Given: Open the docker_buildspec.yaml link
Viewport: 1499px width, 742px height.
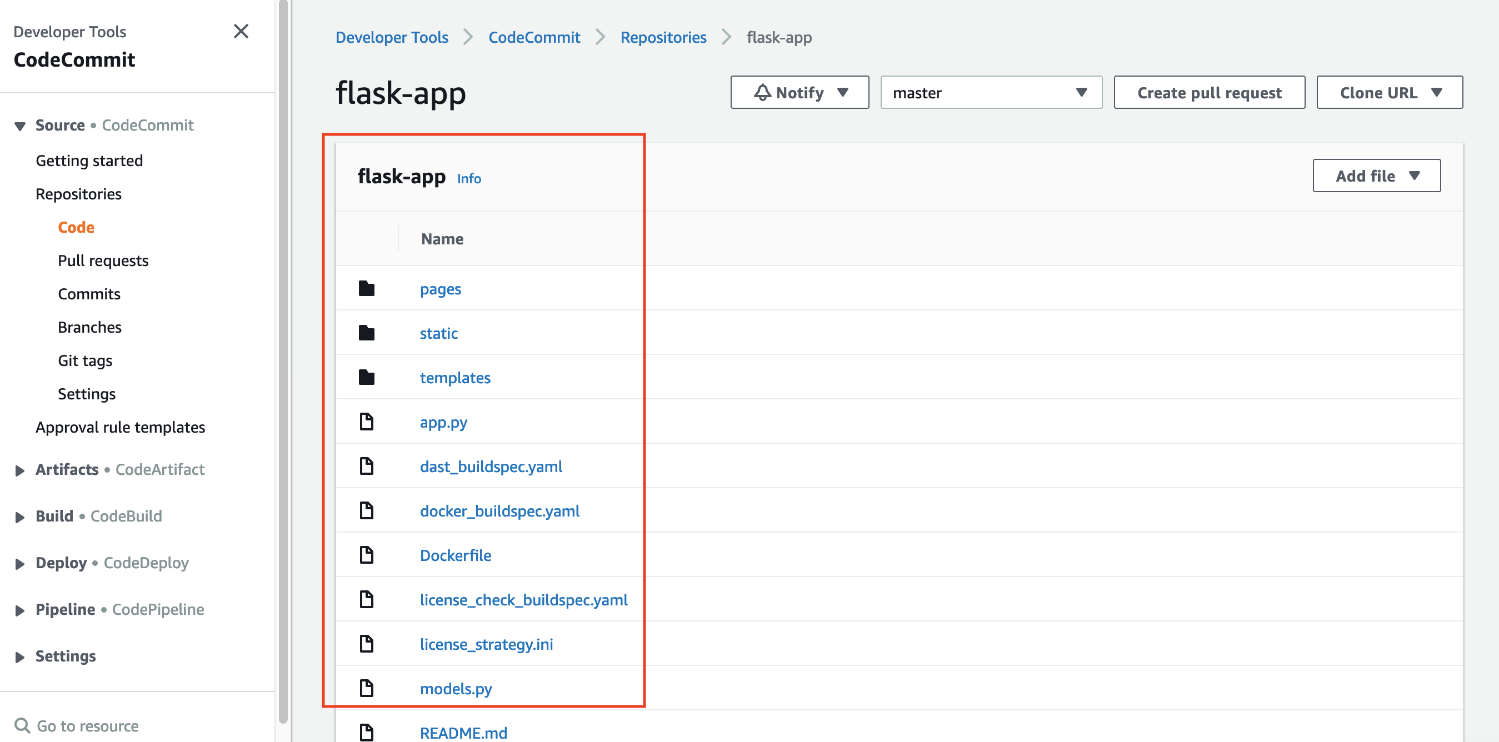Looking at the screenshot, I should point(500,511).
